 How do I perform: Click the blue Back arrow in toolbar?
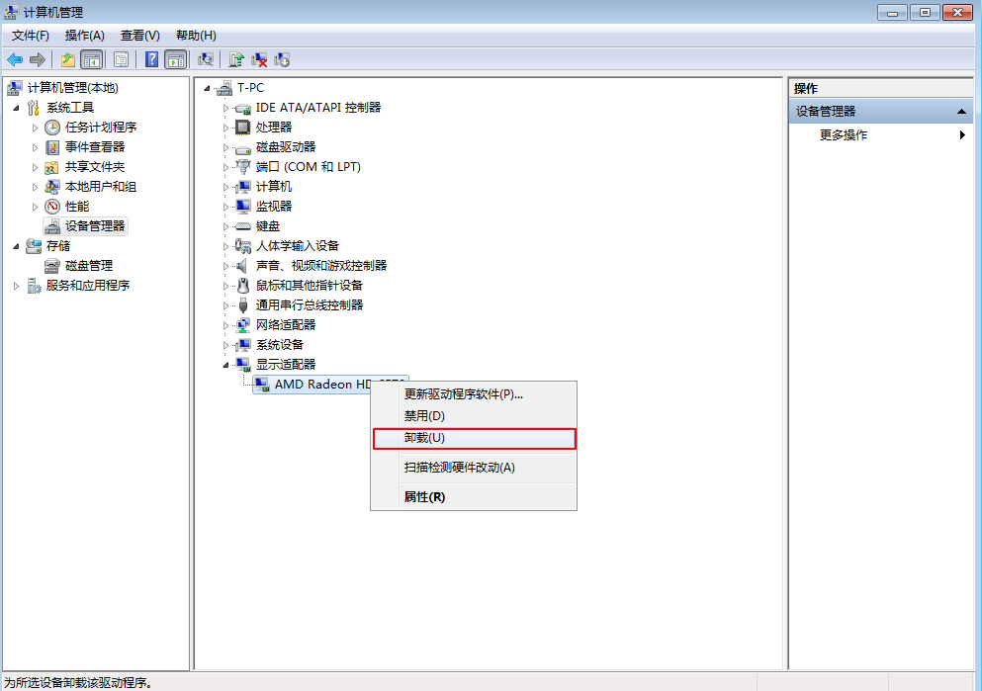(15, 60)
